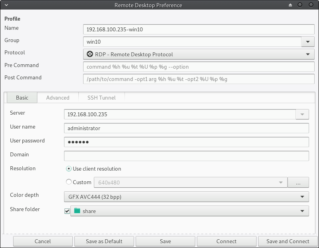Switch to the Advanced tab

(x=58, y=98)
